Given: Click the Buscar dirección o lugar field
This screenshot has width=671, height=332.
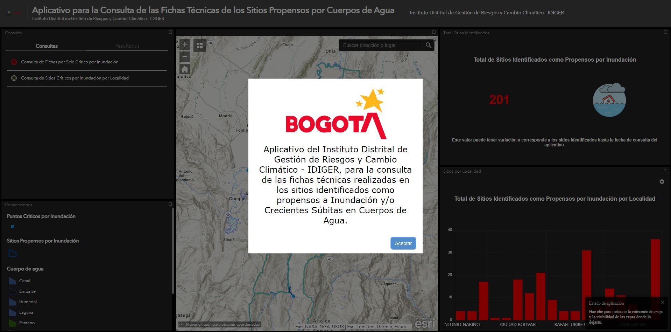Looking at the screenshot, I should 381,45.
